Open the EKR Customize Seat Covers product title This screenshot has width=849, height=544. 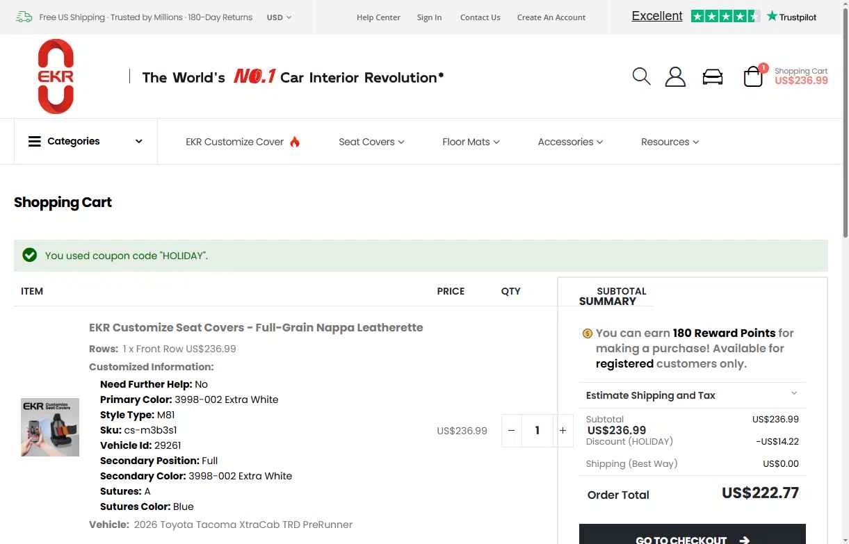[x=256, y=327]
